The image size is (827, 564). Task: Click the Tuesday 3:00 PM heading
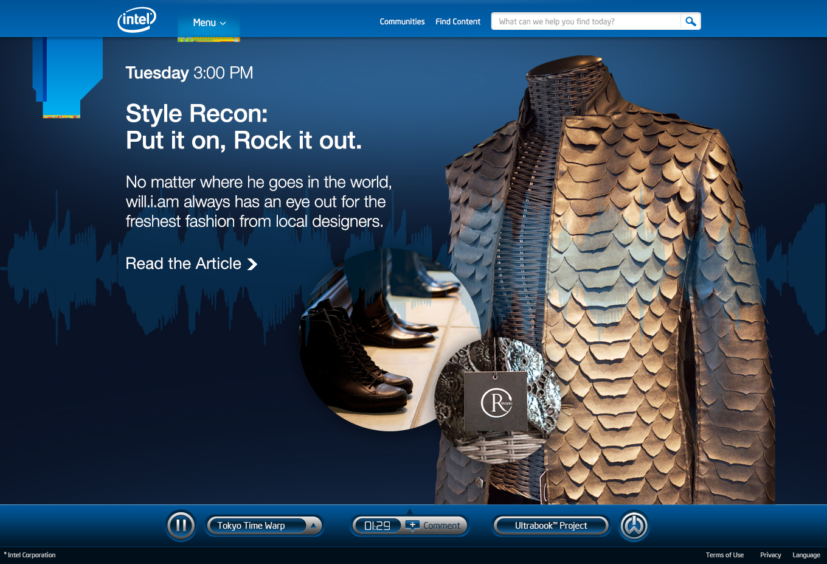(x=189, y=73)
